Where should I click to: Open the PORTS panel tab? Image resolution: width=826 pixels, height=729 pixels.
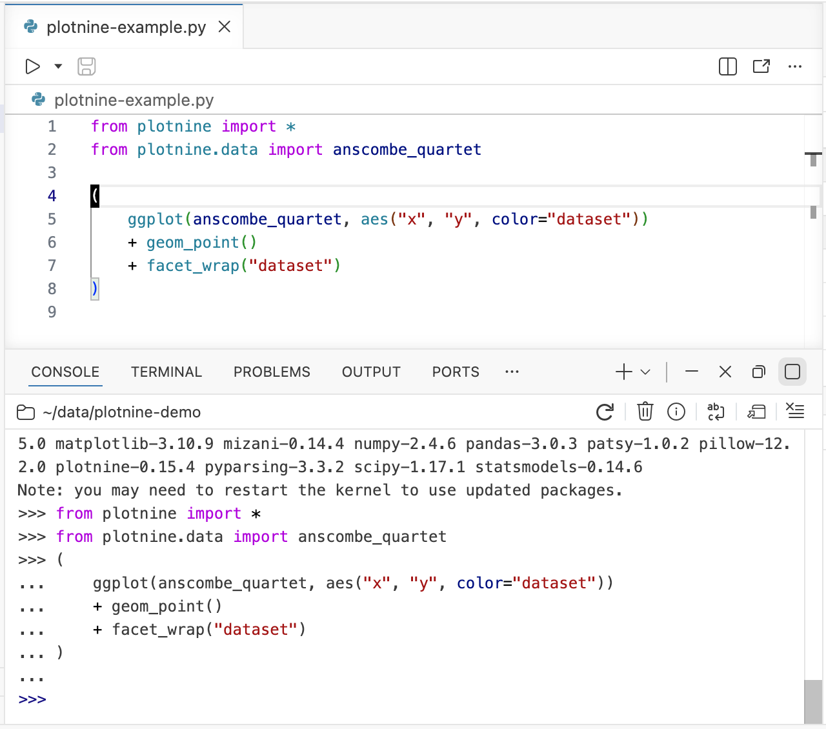[456, 372]
